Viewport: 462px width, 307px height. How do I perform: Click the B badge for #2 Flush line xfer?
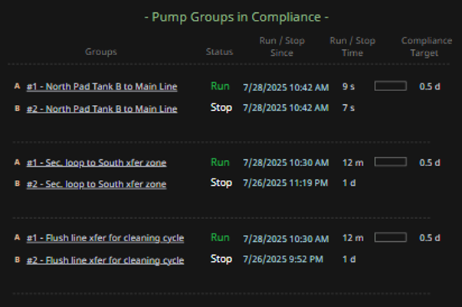pos(17,260)
